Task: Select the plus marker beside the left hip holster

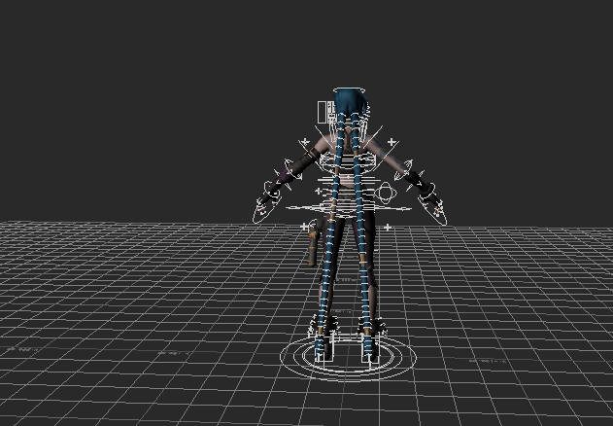Action: pyautogui.click(x=304, y=227)
